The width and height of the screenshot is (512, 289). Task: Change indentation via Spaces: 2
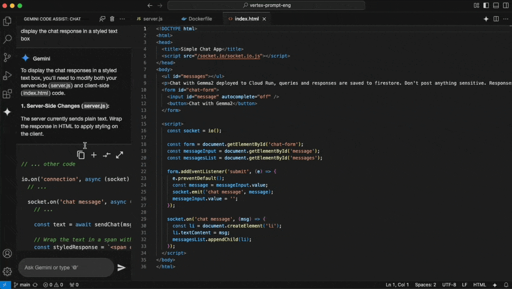425,285
